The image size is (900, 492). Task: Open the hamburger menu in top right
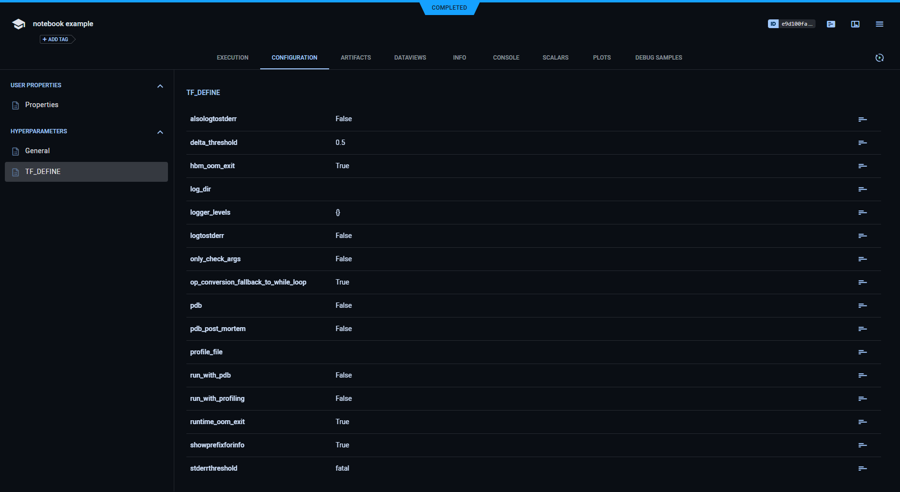pyautogui.click(x=879, y=24)
